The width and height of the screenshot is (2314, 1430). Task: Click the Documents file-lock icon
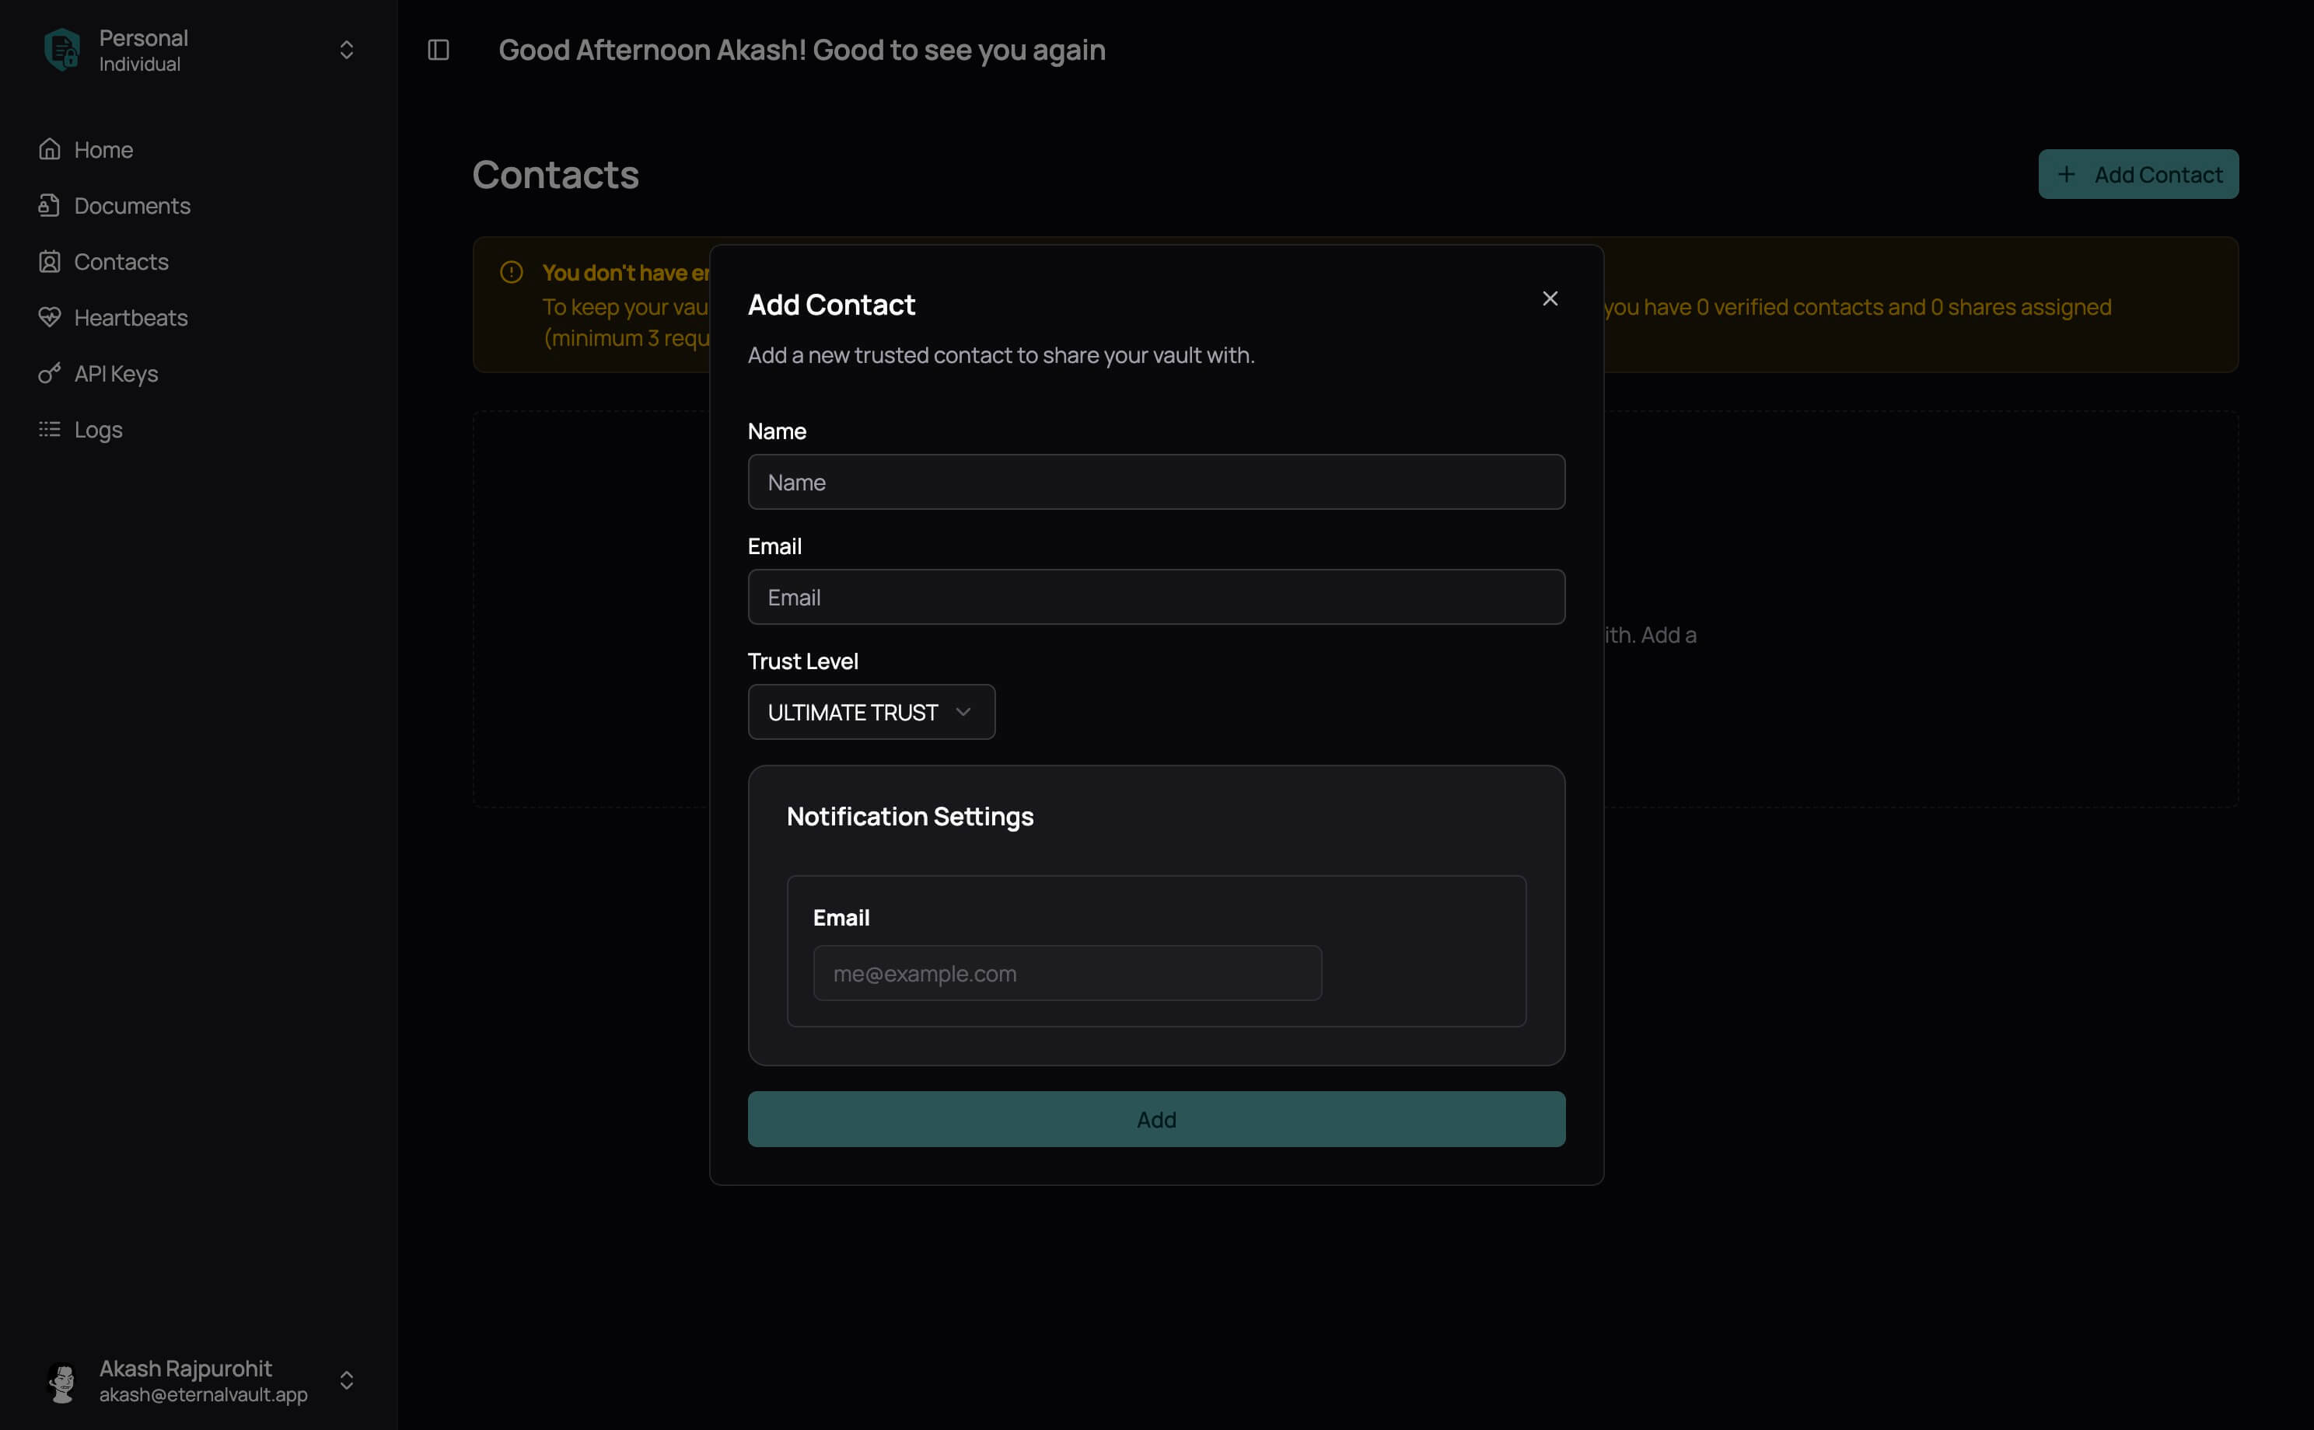[x=49, y=205]
